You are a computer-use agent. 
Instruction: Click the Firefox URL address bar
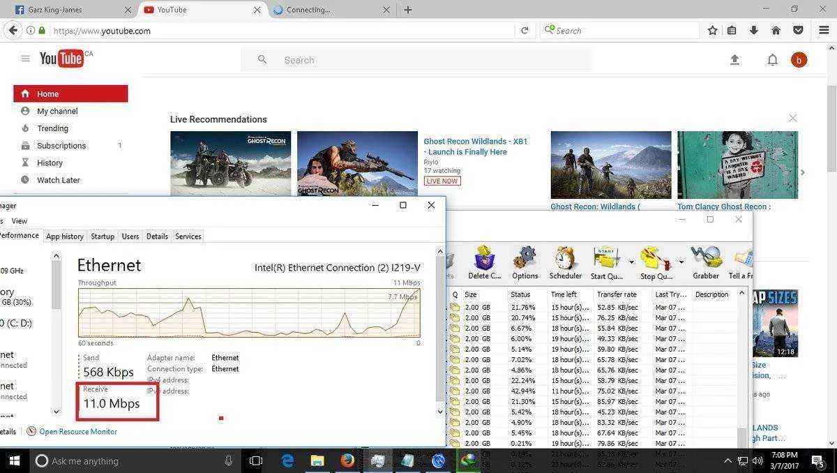[282, 31]
